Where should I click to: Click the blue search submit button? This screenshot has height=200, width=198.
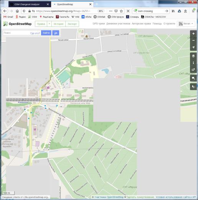point(46,33)
